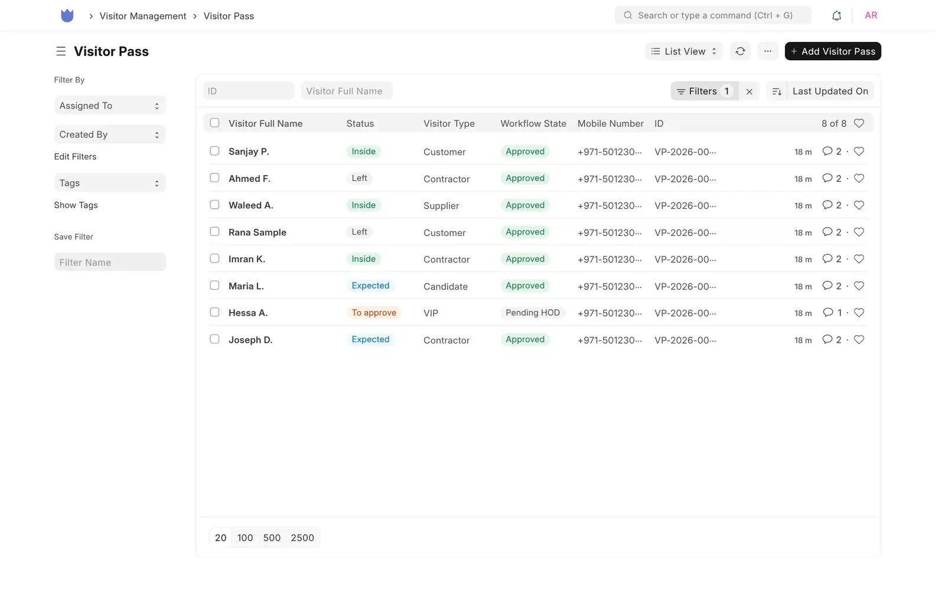Open Hessa A. visitor record
Screen dimensions: 945x590
[248, 313]
